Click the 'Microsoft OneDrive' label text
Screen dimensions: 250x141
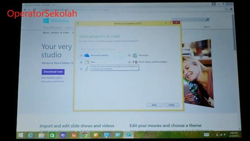pos(100,55)
